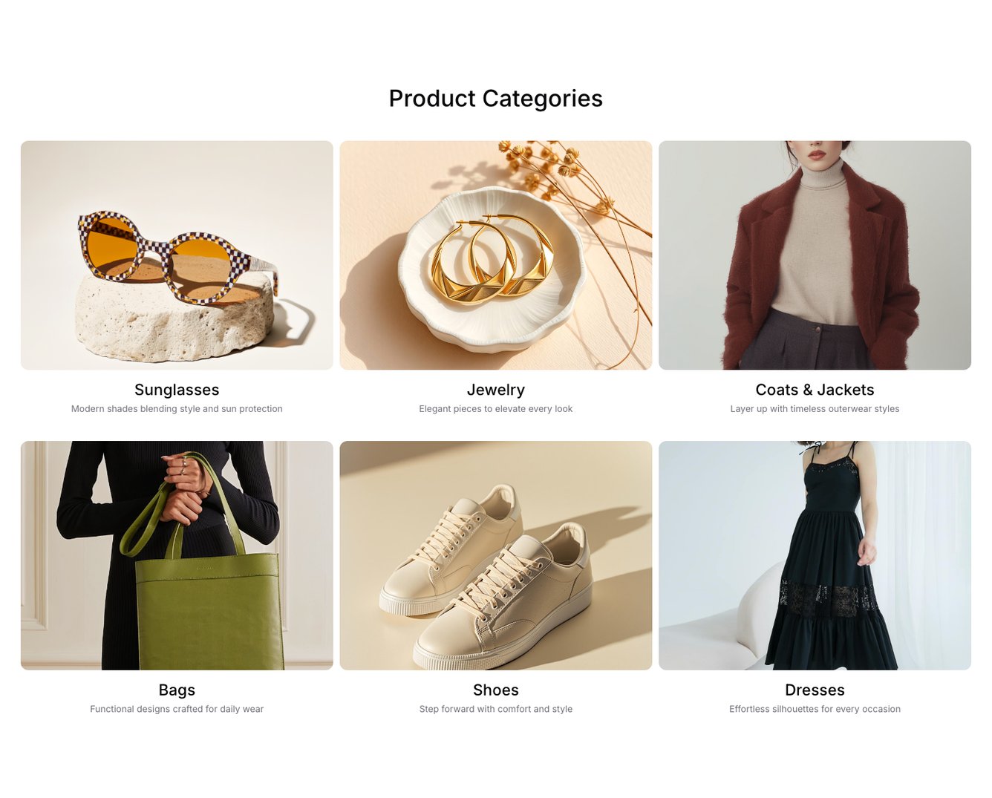Click the Jewelry category title
Image resolution: width=992 pixels, height=798 pixels.
coord(496,390)
